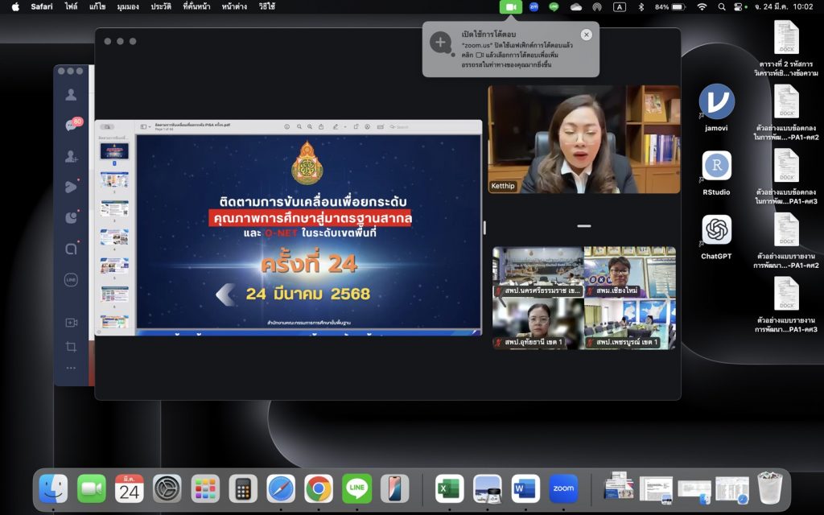Open the มุมมอง (View) menu
This screenshot has height=515, width=824.
(128, 6)
